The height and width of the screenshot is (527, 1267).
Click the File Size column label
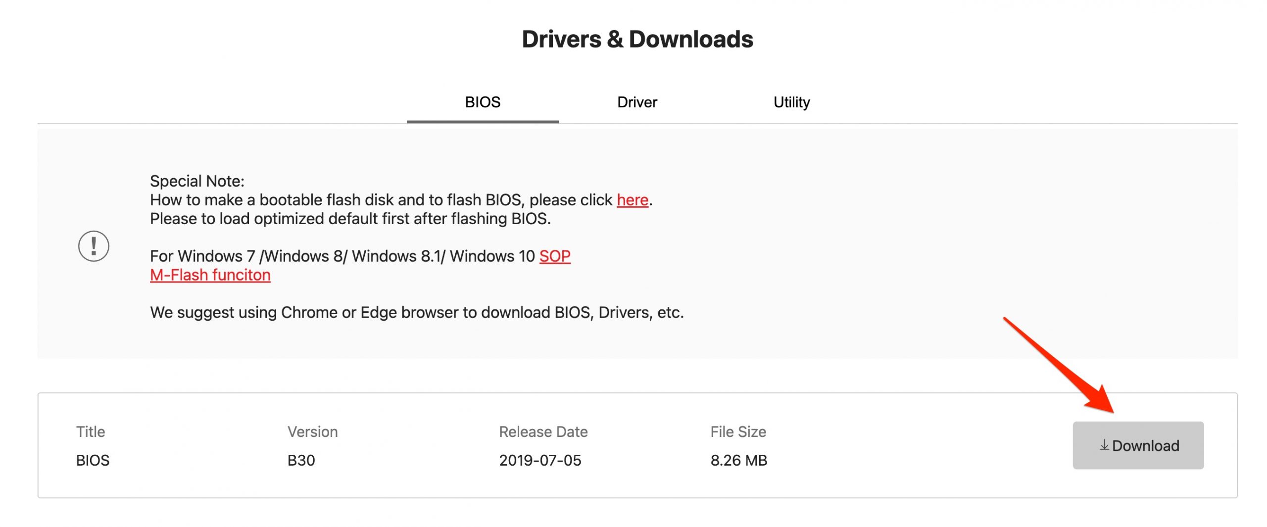point(738,431)
